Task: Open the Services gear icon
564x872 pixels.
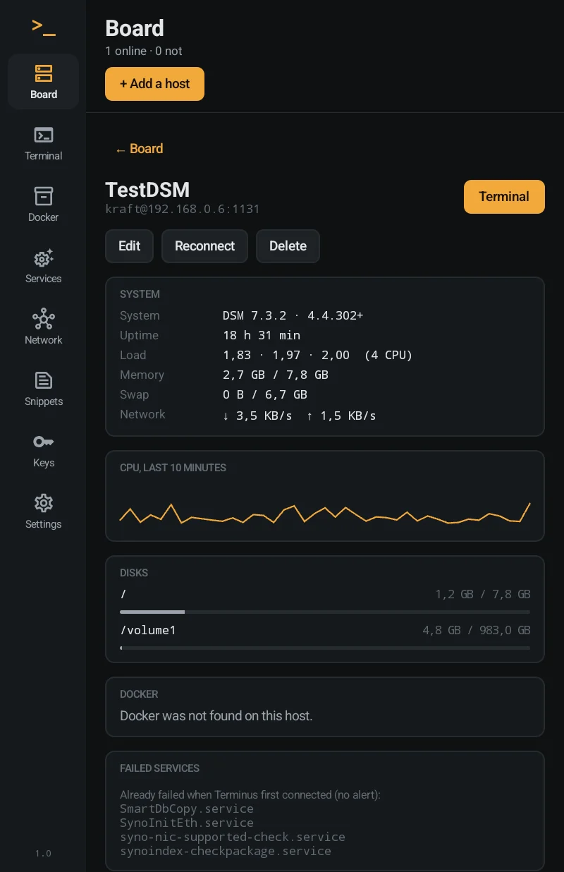Action: click(44, 258)
